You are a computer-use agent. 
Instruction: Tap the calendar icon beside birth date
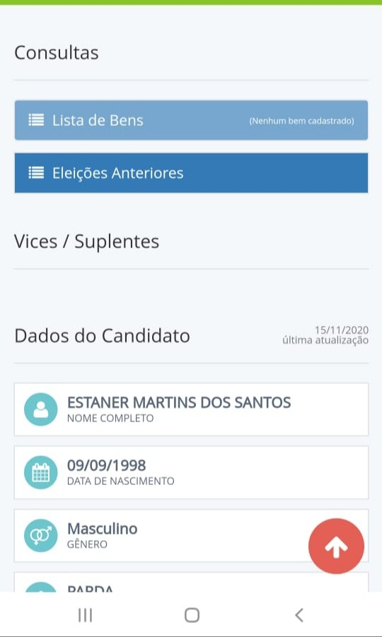[40, 472]
